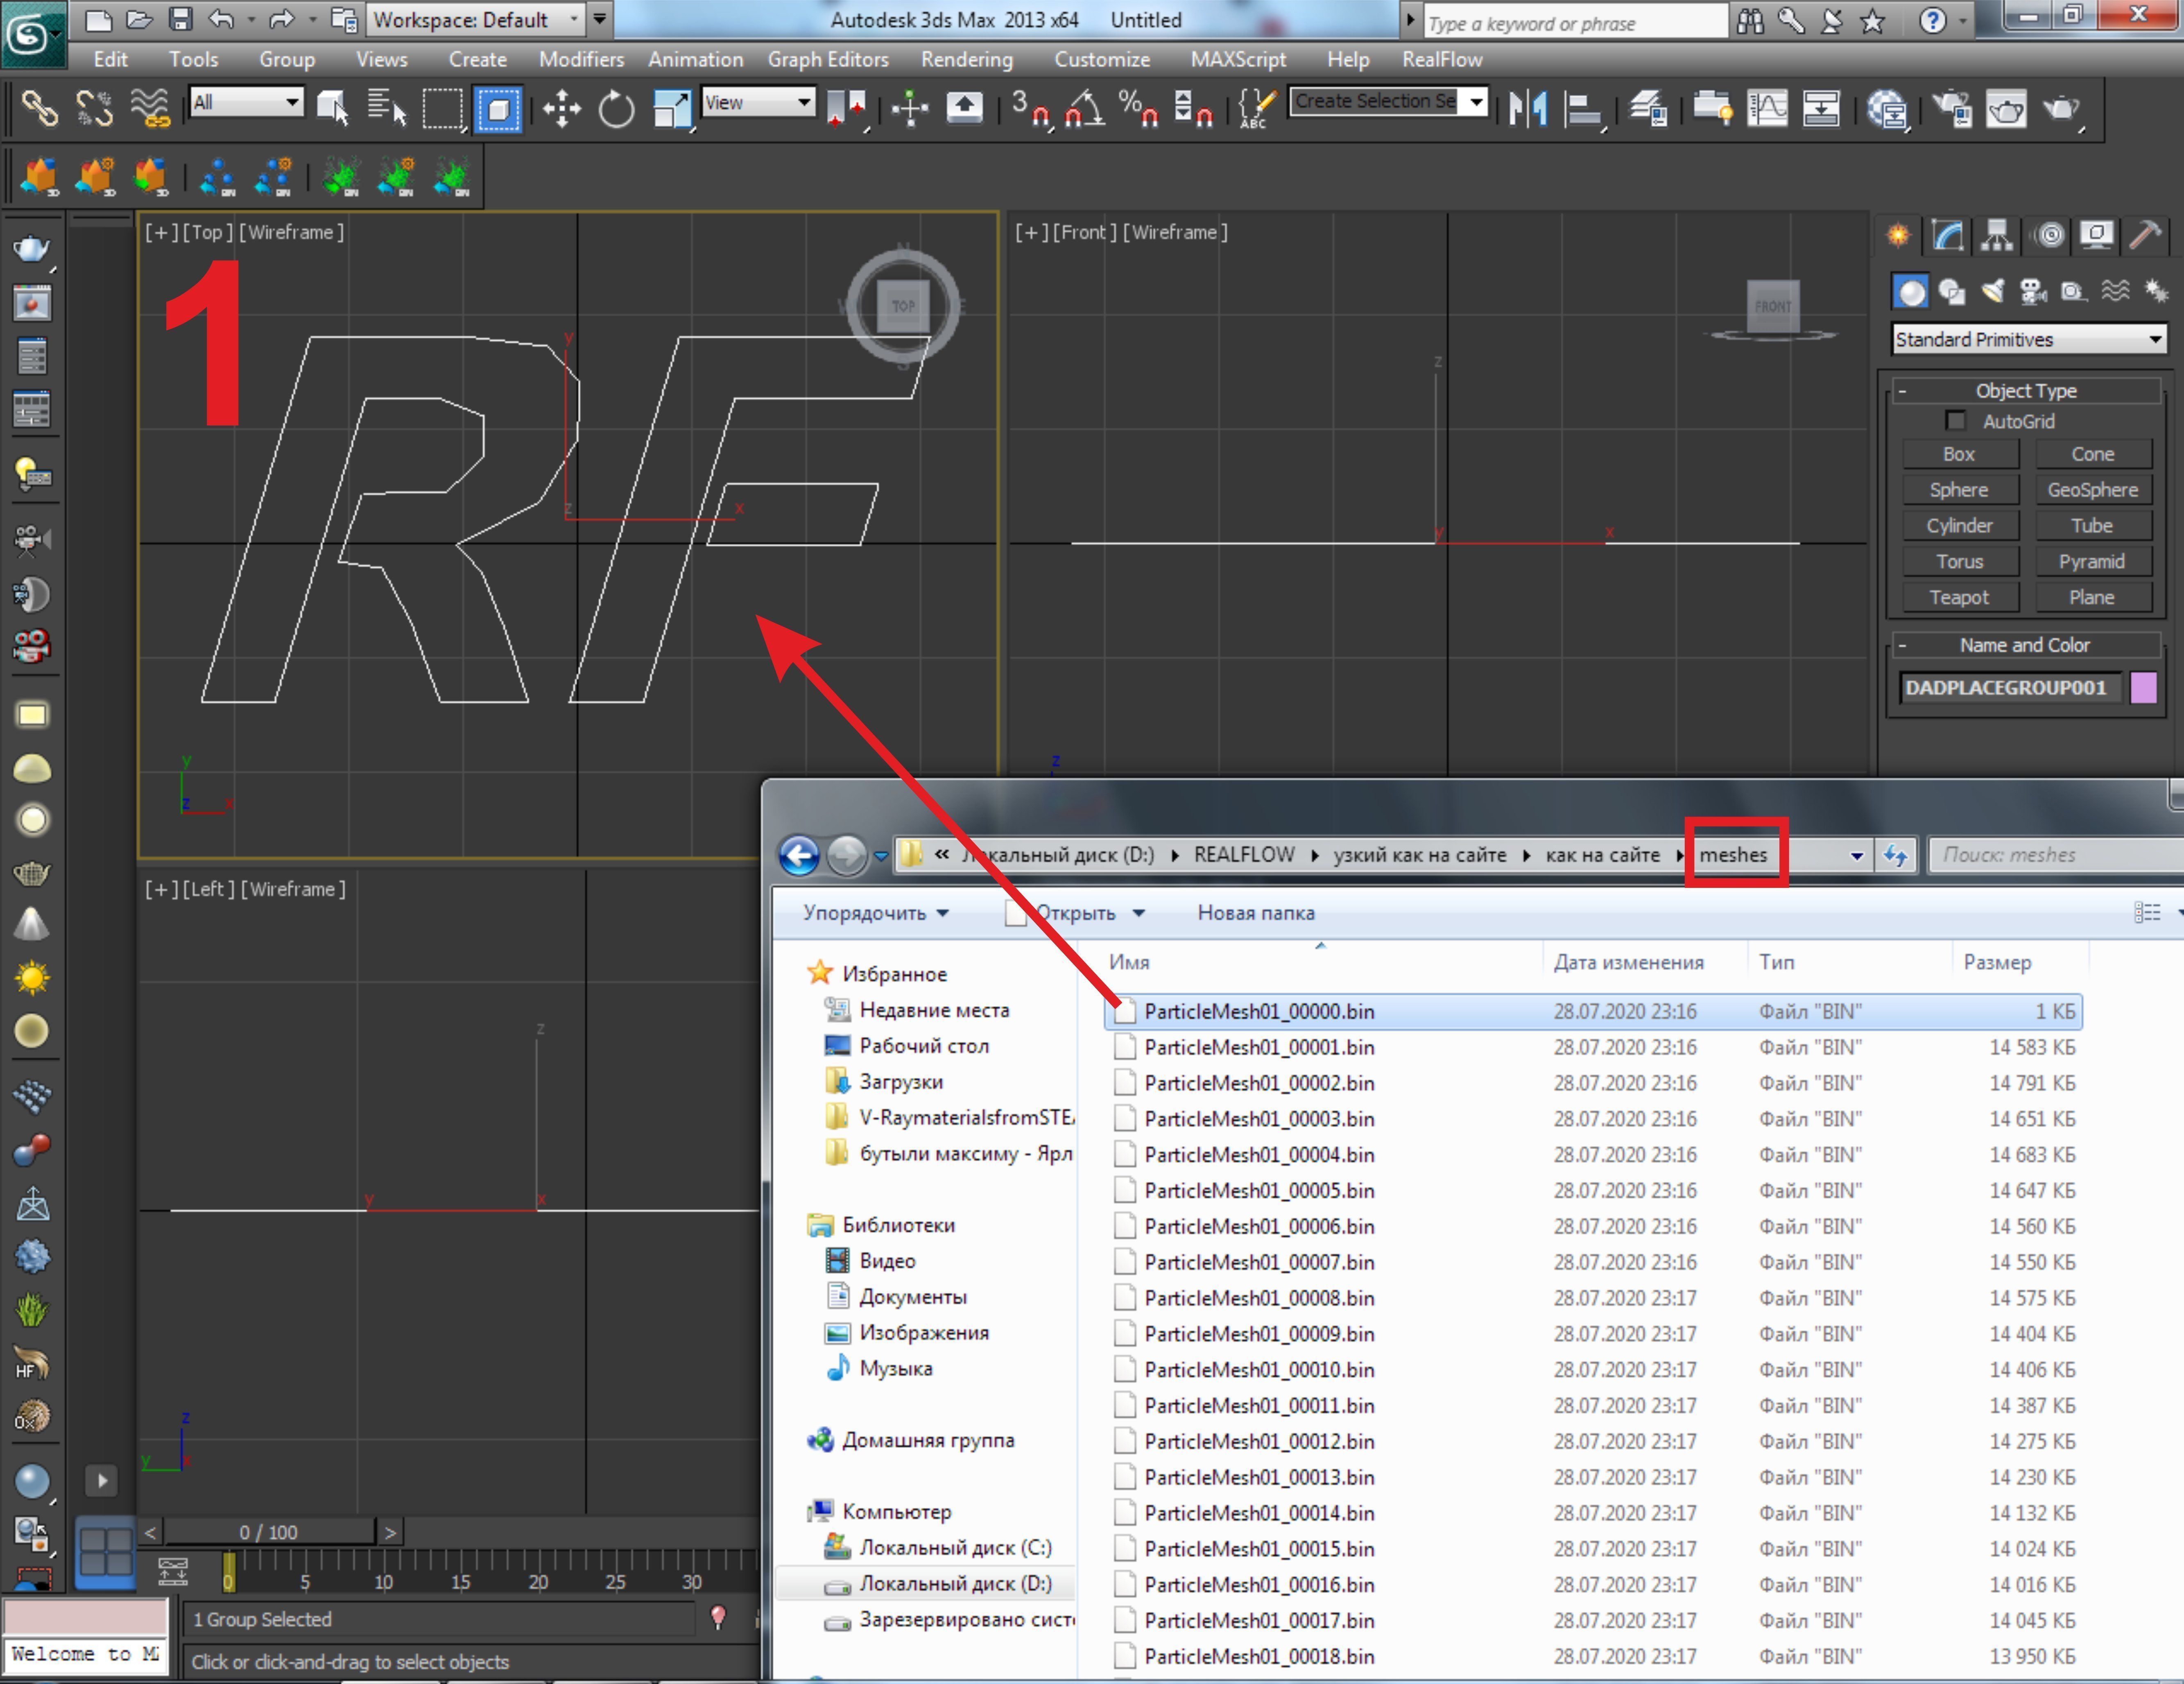2184x1684 pixels.
Task: Click the Mirror tool icon
Action: (1527, 108)
